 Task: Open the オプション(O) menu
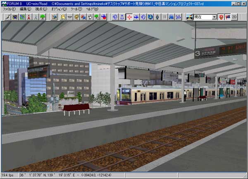coord(59,9)
